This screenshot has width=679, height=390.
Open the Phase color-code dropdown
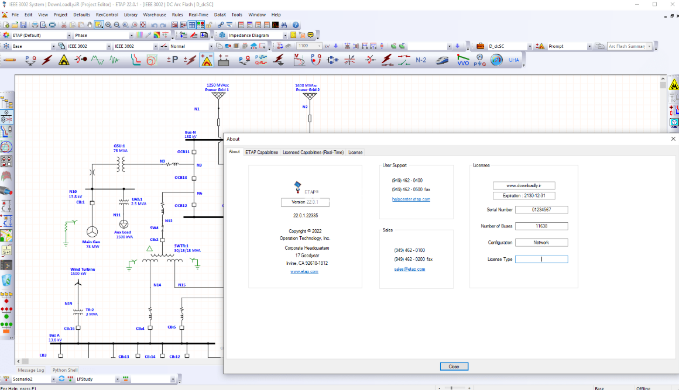click(x=131, y=36)
